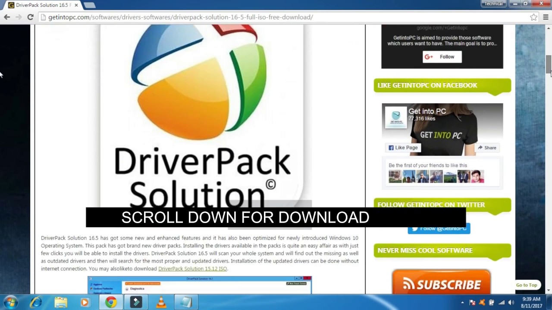Share the Get into PC Facebook page
This screenshot has height=310, width=552.
coord(487,148)
